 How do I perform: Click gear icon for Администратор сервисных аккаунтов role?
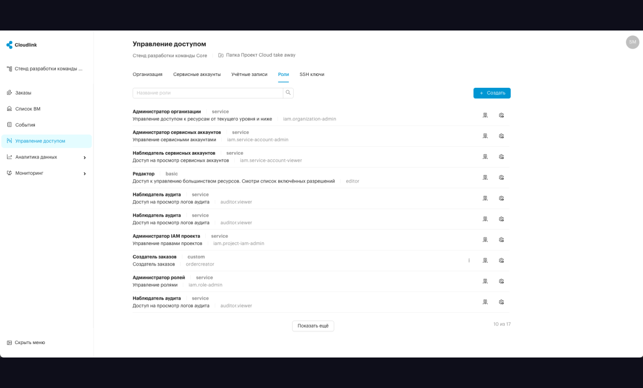click(x=502, y=136)
